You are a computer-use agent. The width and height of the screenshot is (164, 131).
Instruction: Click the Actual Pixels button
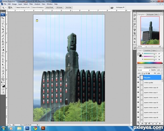pos(49,8)
